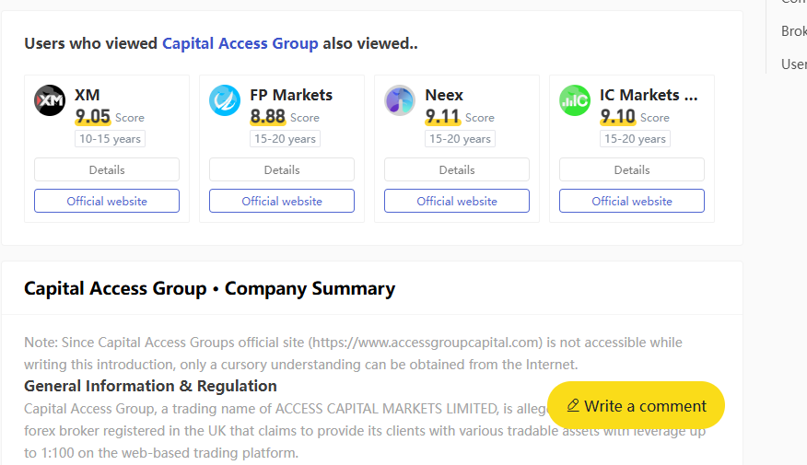This screenshot has width=807, height=465.
Task: Click the XM broker name title
Action: 88,95
